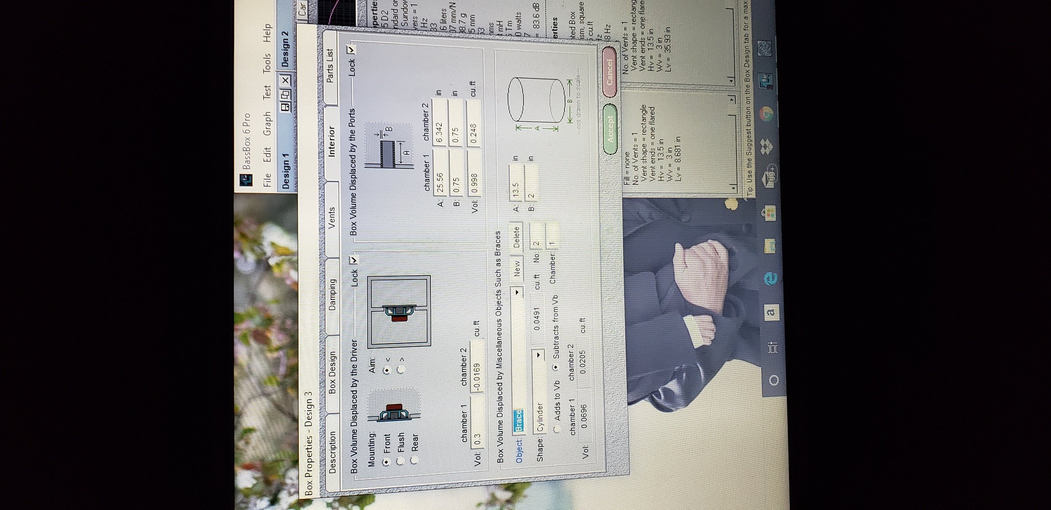
Task: Open Google Chrome from the taskbar
Action: [767, 114]
